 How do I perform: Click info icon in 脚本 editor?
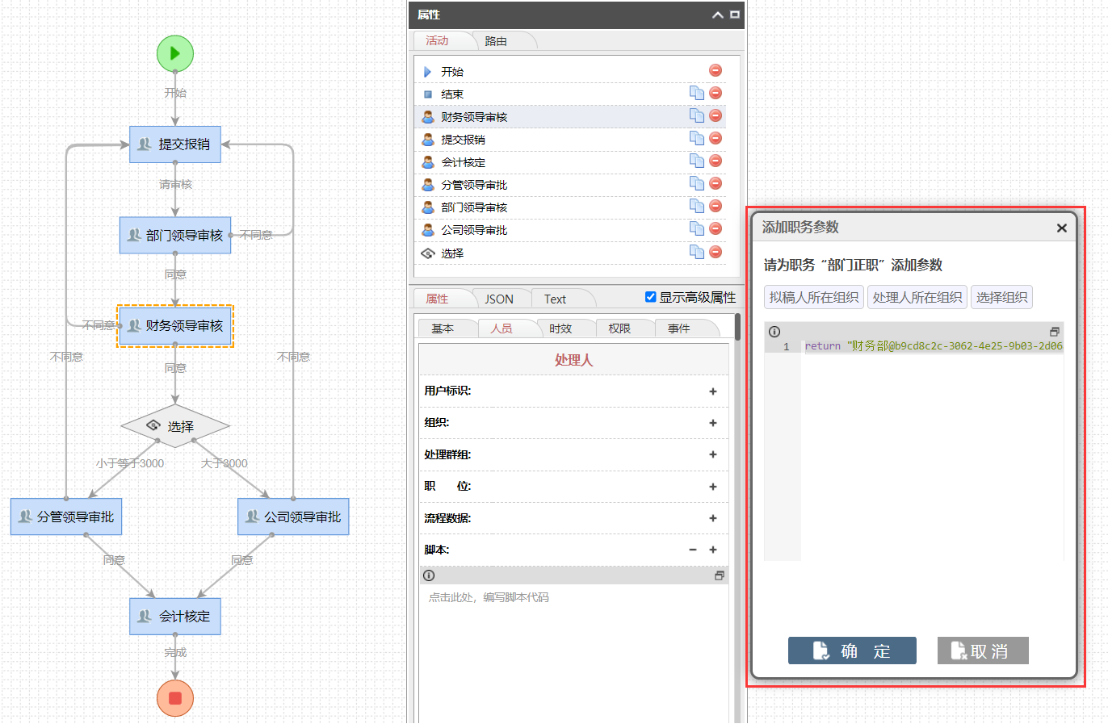click(x=429, y=575)
